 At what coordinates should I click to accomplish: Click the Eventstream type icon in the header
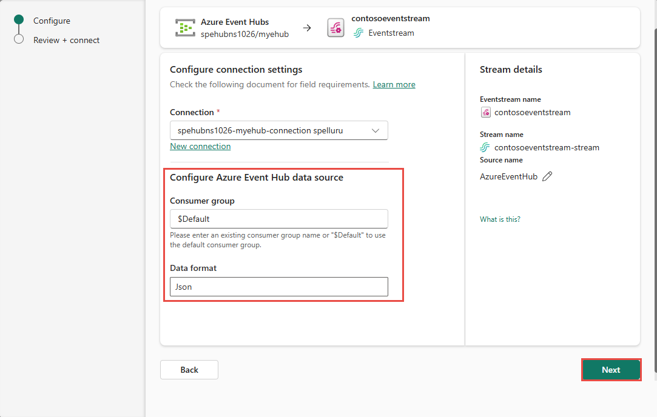click(x=359, y=33)
